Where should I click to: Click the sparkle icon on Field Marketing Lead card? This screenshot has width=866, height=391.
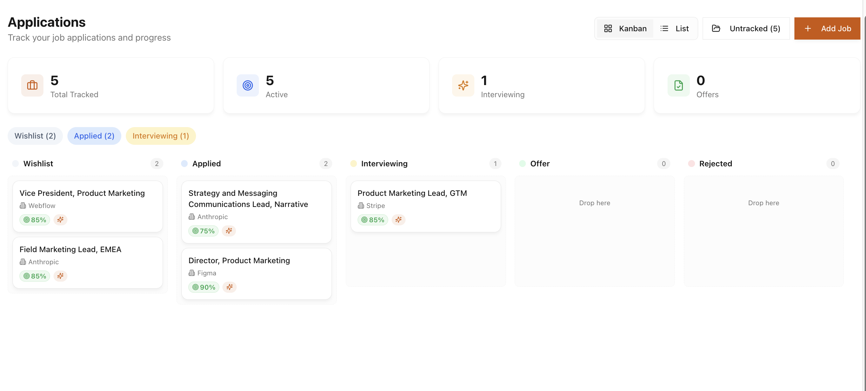(x=60, y=276)
